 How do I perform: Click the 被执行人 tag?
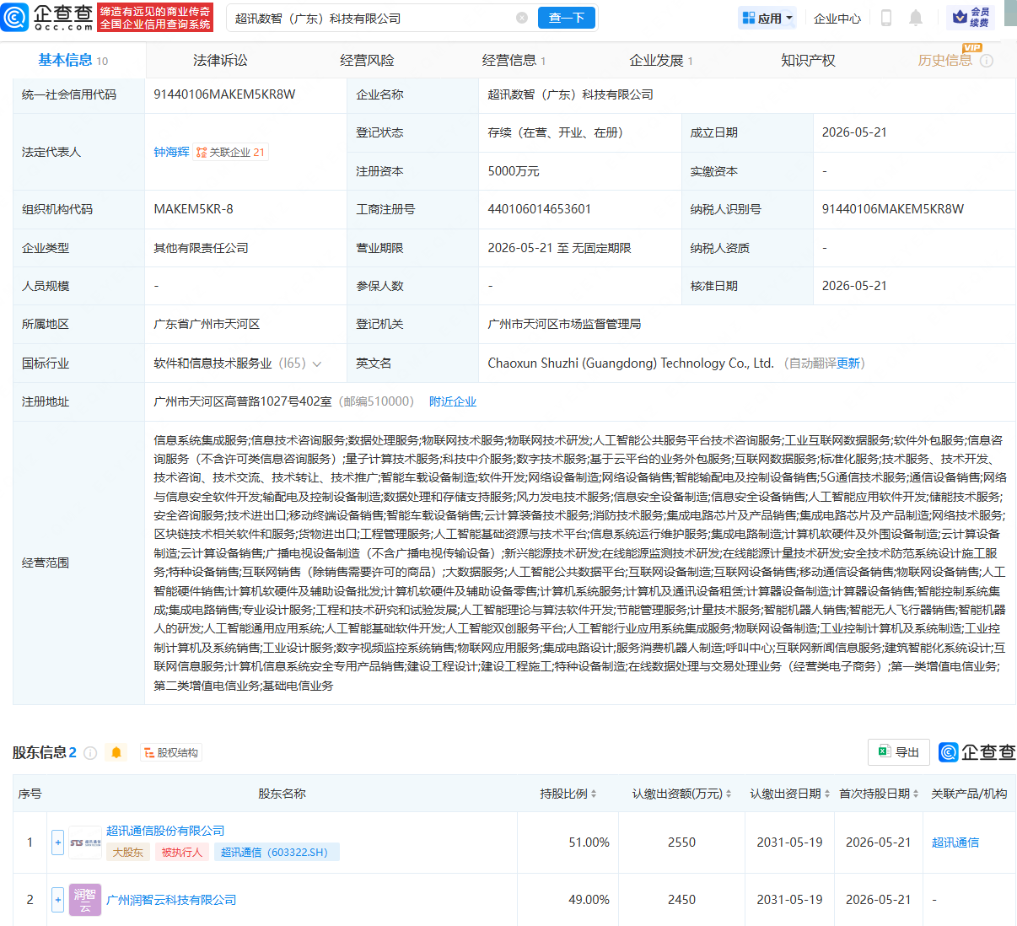coord(182,853)
